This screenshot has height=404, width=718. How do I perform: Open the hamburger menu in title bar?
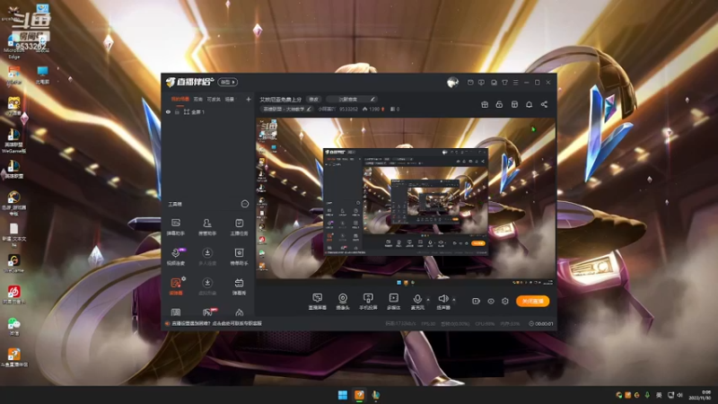pos(515,83)
